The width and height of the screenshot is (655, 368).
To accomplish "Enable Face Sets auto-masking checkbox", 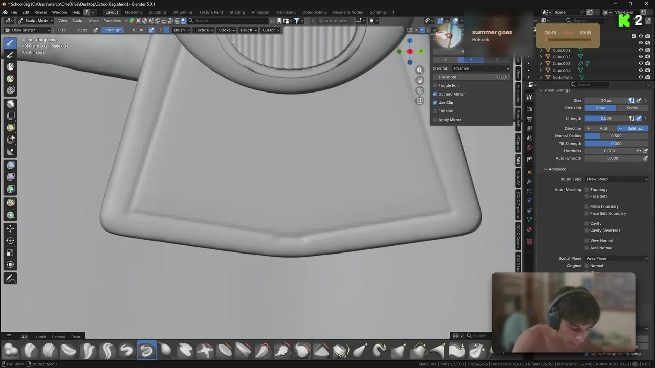I will 587,196.
